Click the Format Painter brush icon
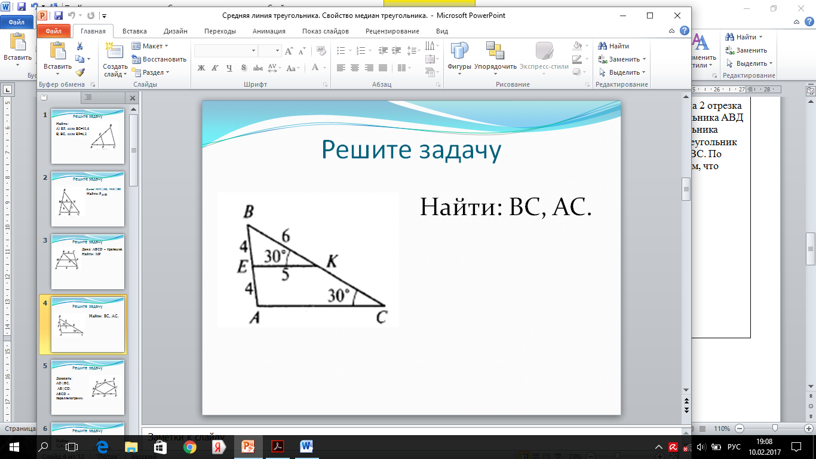 click(x=79, y=72)
